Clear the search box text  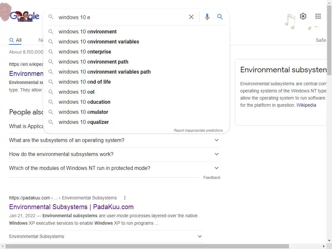coord(191,17)
